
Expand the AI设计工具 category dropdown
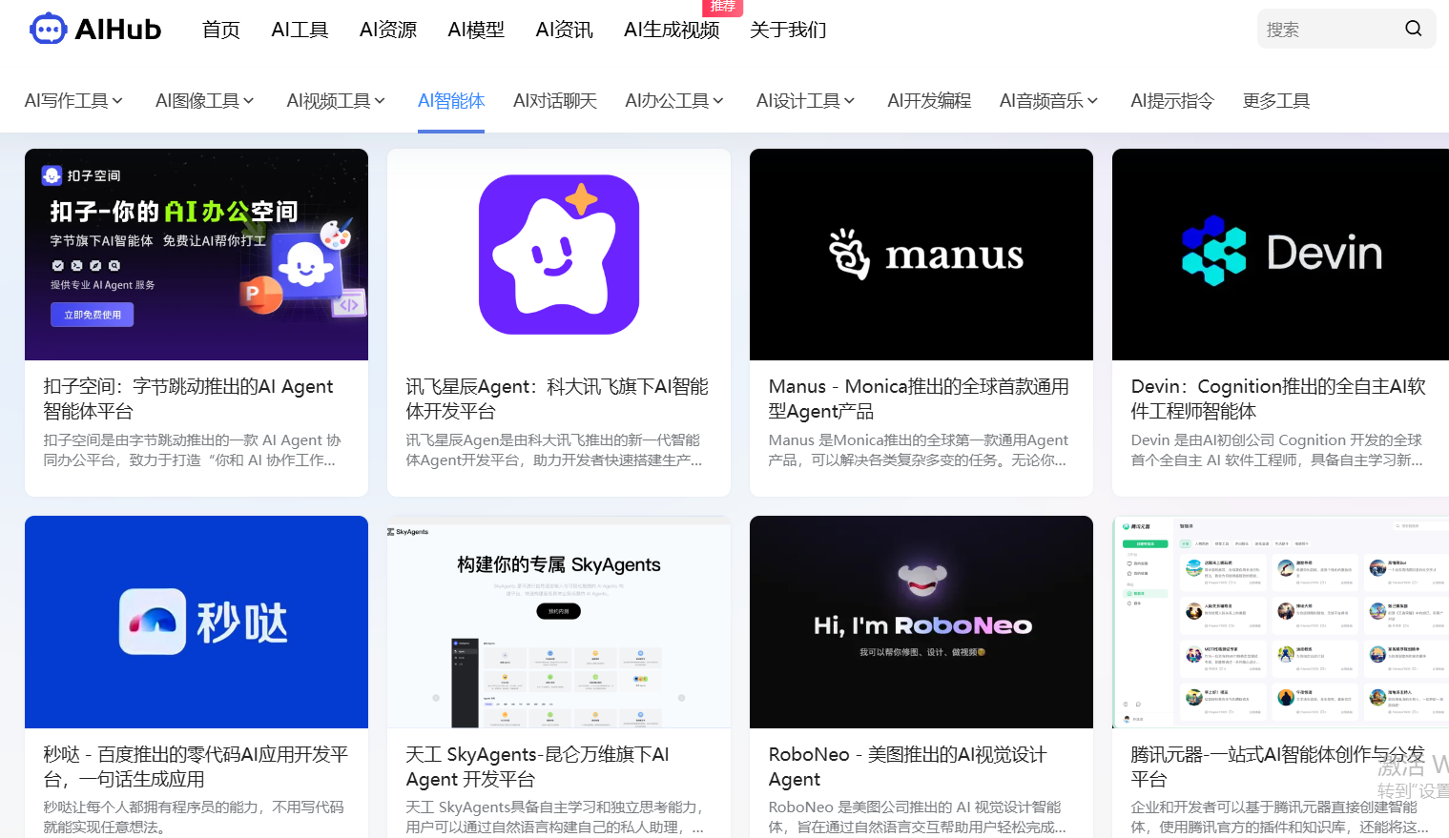click(806, 101)
